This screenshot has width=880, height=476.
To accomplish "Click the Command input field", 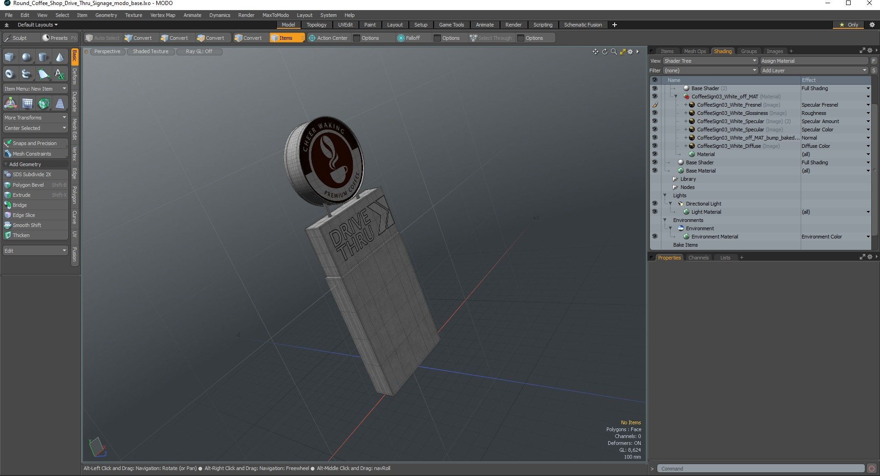I will click(761, 469).
